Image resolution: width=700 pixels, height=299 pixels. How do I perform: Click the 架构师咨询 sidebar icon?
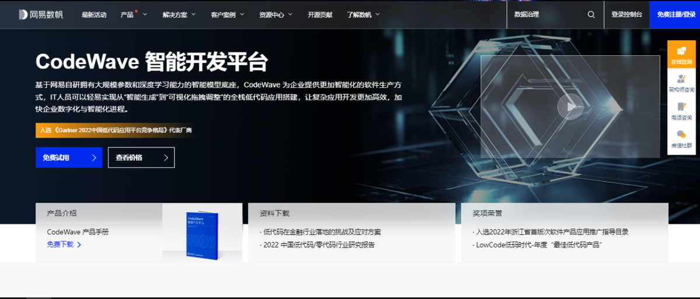(x=681, y=83)
